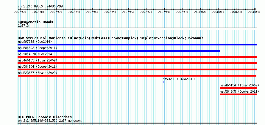Select the blue nsv997288 gain bar
Image resolution: width=265 pixels, height=125 pixels.
coord(137,45)
